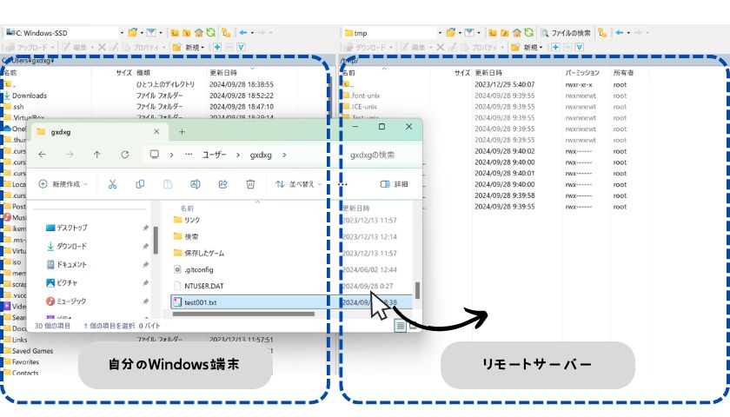Click the green refresh icon in the remote panel
The image size is (730, 417).
528,33
